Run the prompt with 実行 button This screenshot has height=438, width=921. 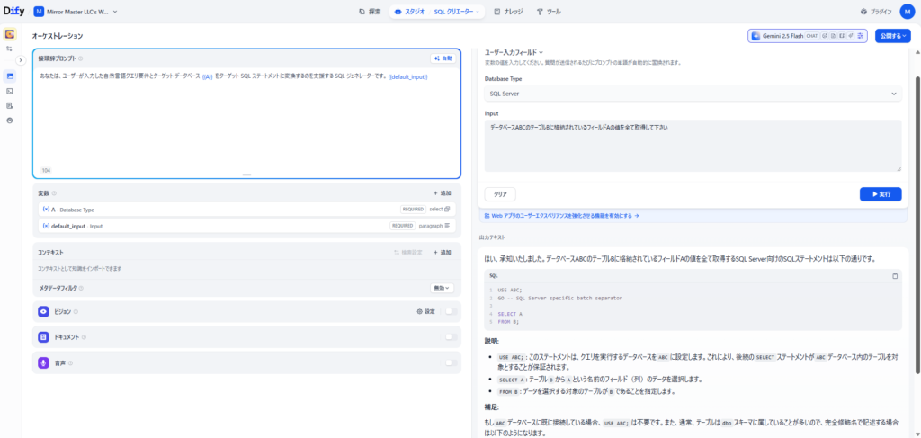click(881, 193)
